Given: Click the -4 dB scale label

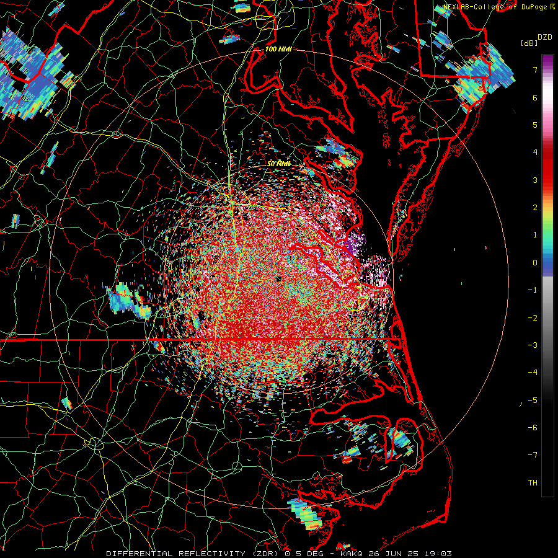Looking at the screenshot, I should [533, 373].
